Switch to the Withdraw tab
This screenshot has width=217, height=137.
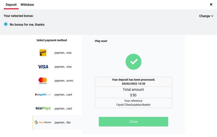pos(27,5)
